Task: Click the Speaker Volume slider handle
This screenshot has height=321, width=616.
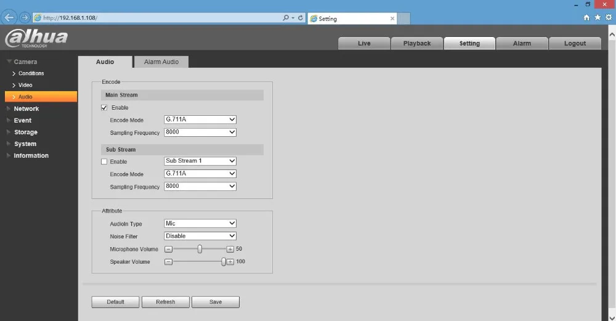Action: point(224,262)
